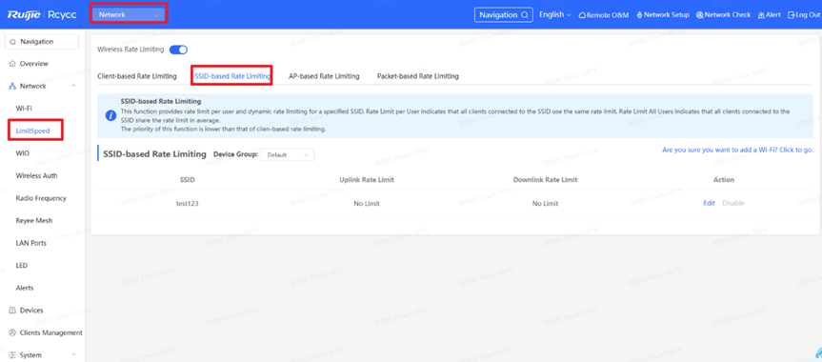Open Network Setup from the header
The image size is (822, 362).
coord(663,15)
